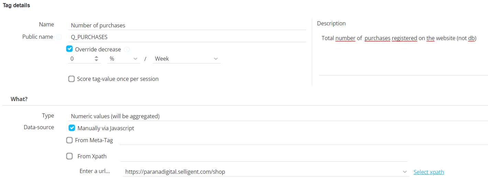Click the decrease value number field
The image size is (488, 184).
click(81, 59)
